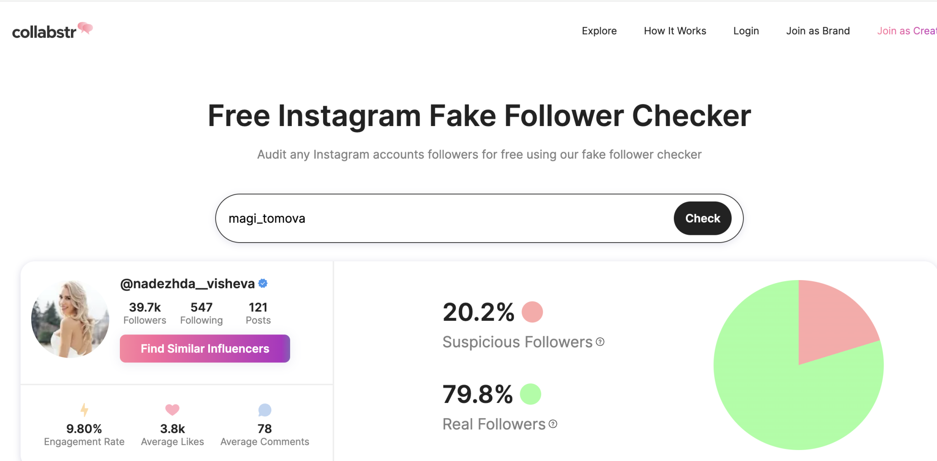Open the Explore menu item
The width and height of the screenshot is (937, 461).
pyautogui.click(x=599, y=31)
